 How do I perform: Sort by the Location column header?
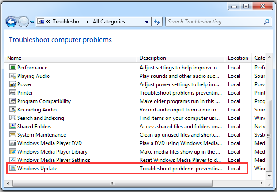pyautogui.click(x=238, y=58)
